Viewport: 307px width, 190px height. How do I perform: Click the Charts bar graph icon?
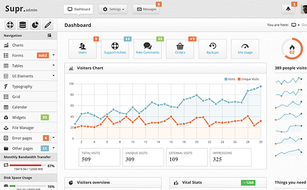point(6,45)
